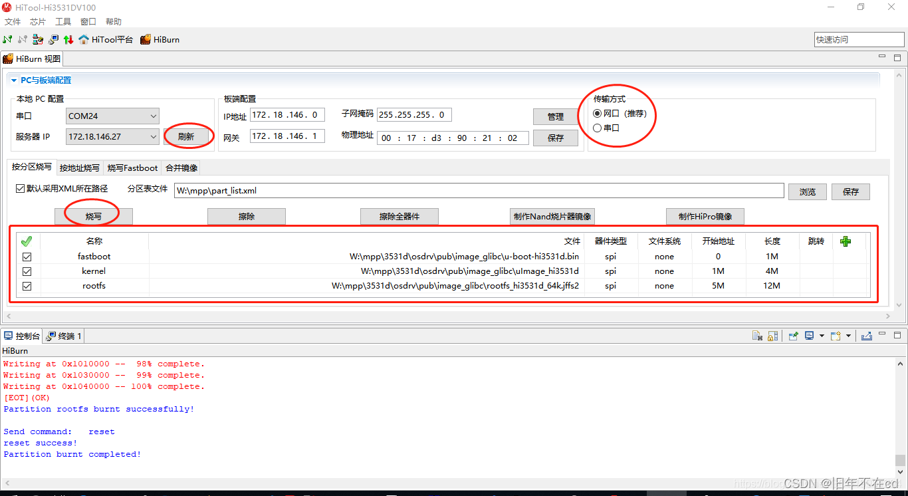
Task: Select the 网口 (推荐) radio button
Action: pyautogui.click(x=597, y=114)
